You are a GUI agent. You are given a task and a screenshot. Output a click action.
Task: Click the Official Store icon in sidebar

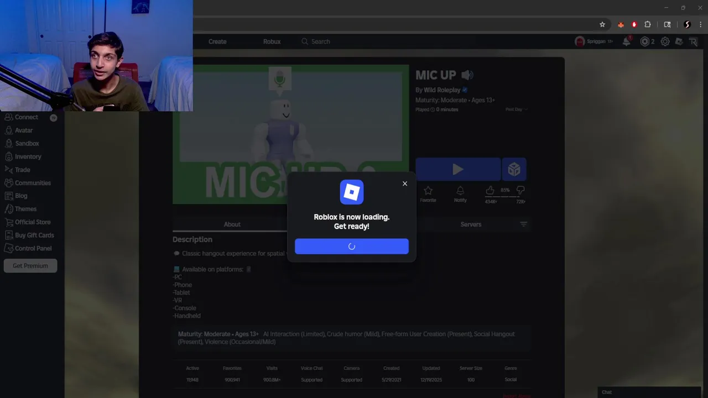click(x=8, y=222)
